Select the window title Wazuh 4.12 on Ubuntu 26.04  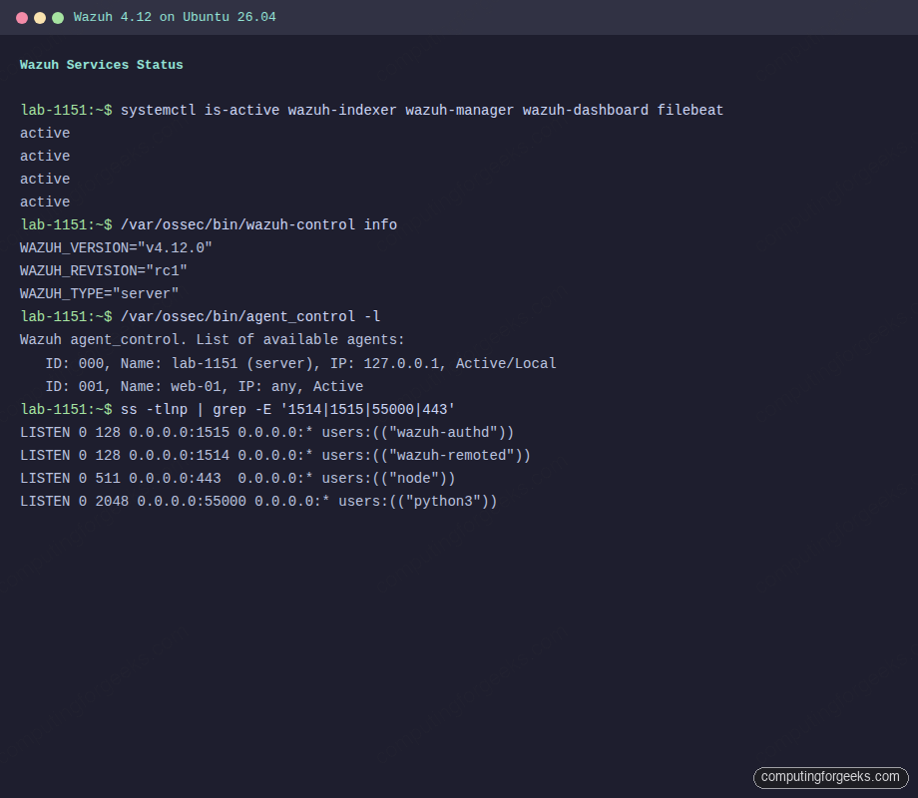point(175,17)
